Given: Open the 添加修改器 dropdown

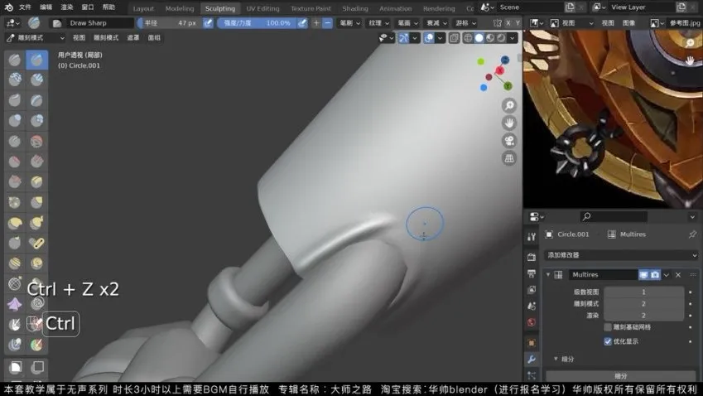Looking at the screenshot, I should [620, 255].
